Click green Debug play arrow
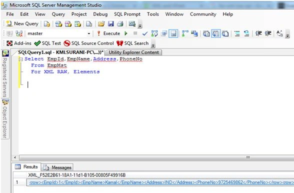This screenshot has width=294, height=193. point(126,33)
